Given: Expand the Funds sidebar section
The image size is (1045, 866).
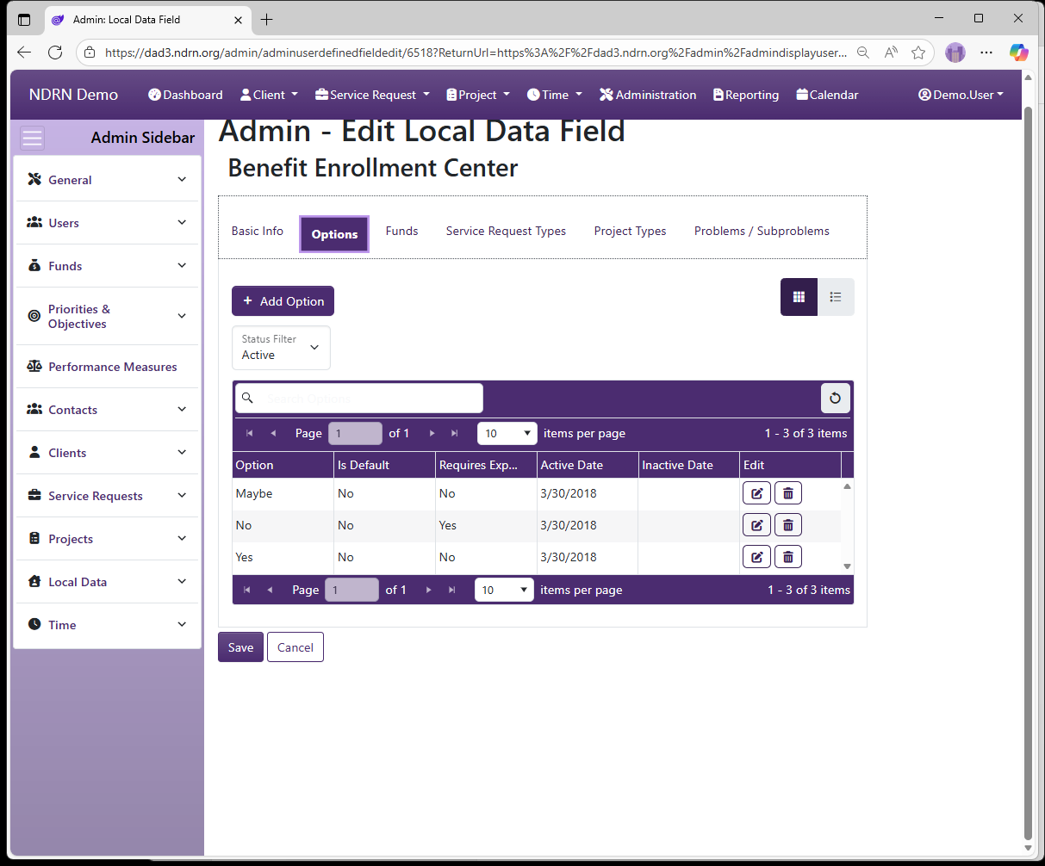Looking at the screenshot, I should pos(108,266).
